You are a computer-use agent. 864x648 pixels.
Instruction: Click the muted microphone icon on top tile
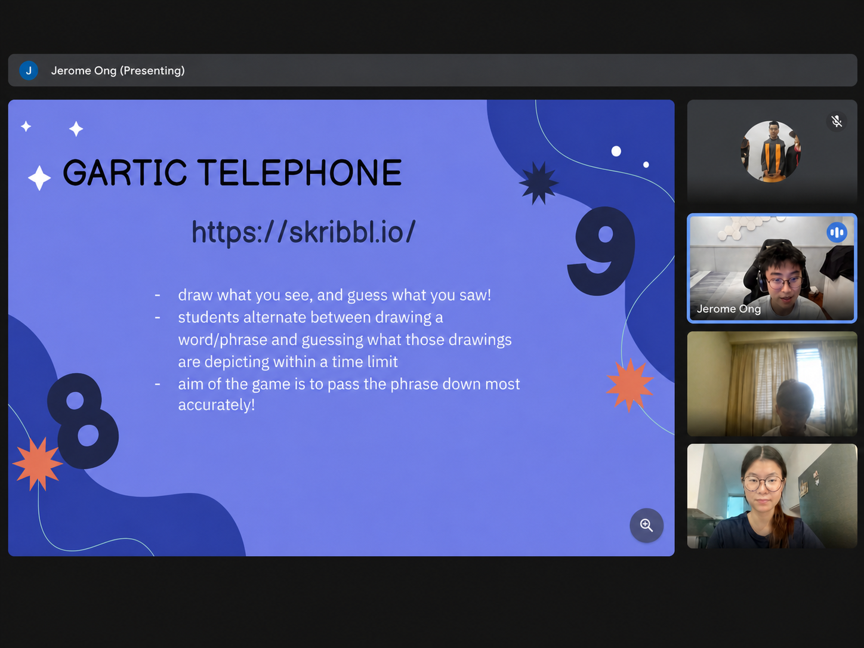coord(837,121)
